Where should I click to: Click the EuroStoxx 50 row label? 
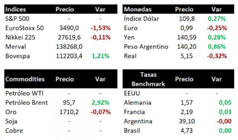24,28
